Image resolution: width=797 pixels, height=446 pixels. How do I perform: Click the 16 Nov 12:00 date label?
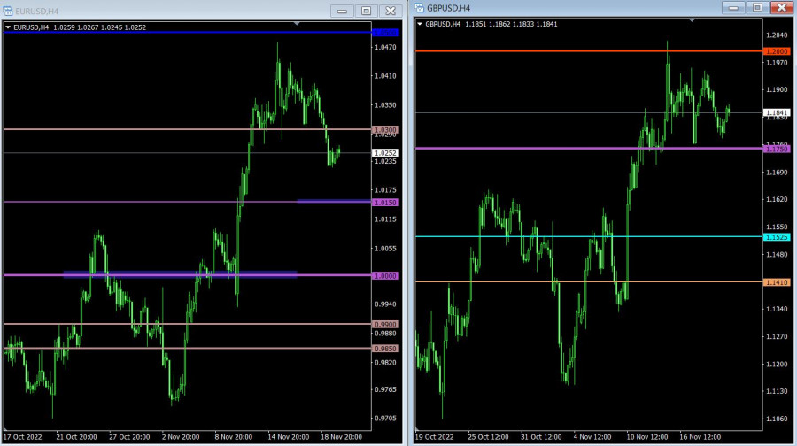click(700, 437)
